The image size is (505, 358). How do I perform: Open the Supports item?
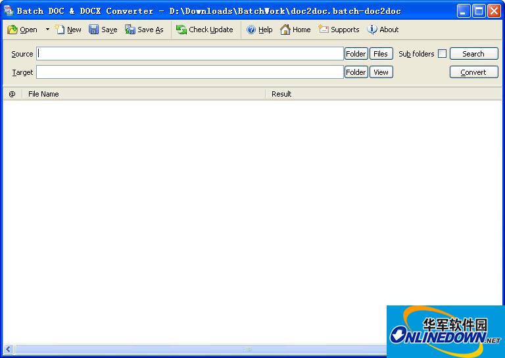[x=339, y=30]
